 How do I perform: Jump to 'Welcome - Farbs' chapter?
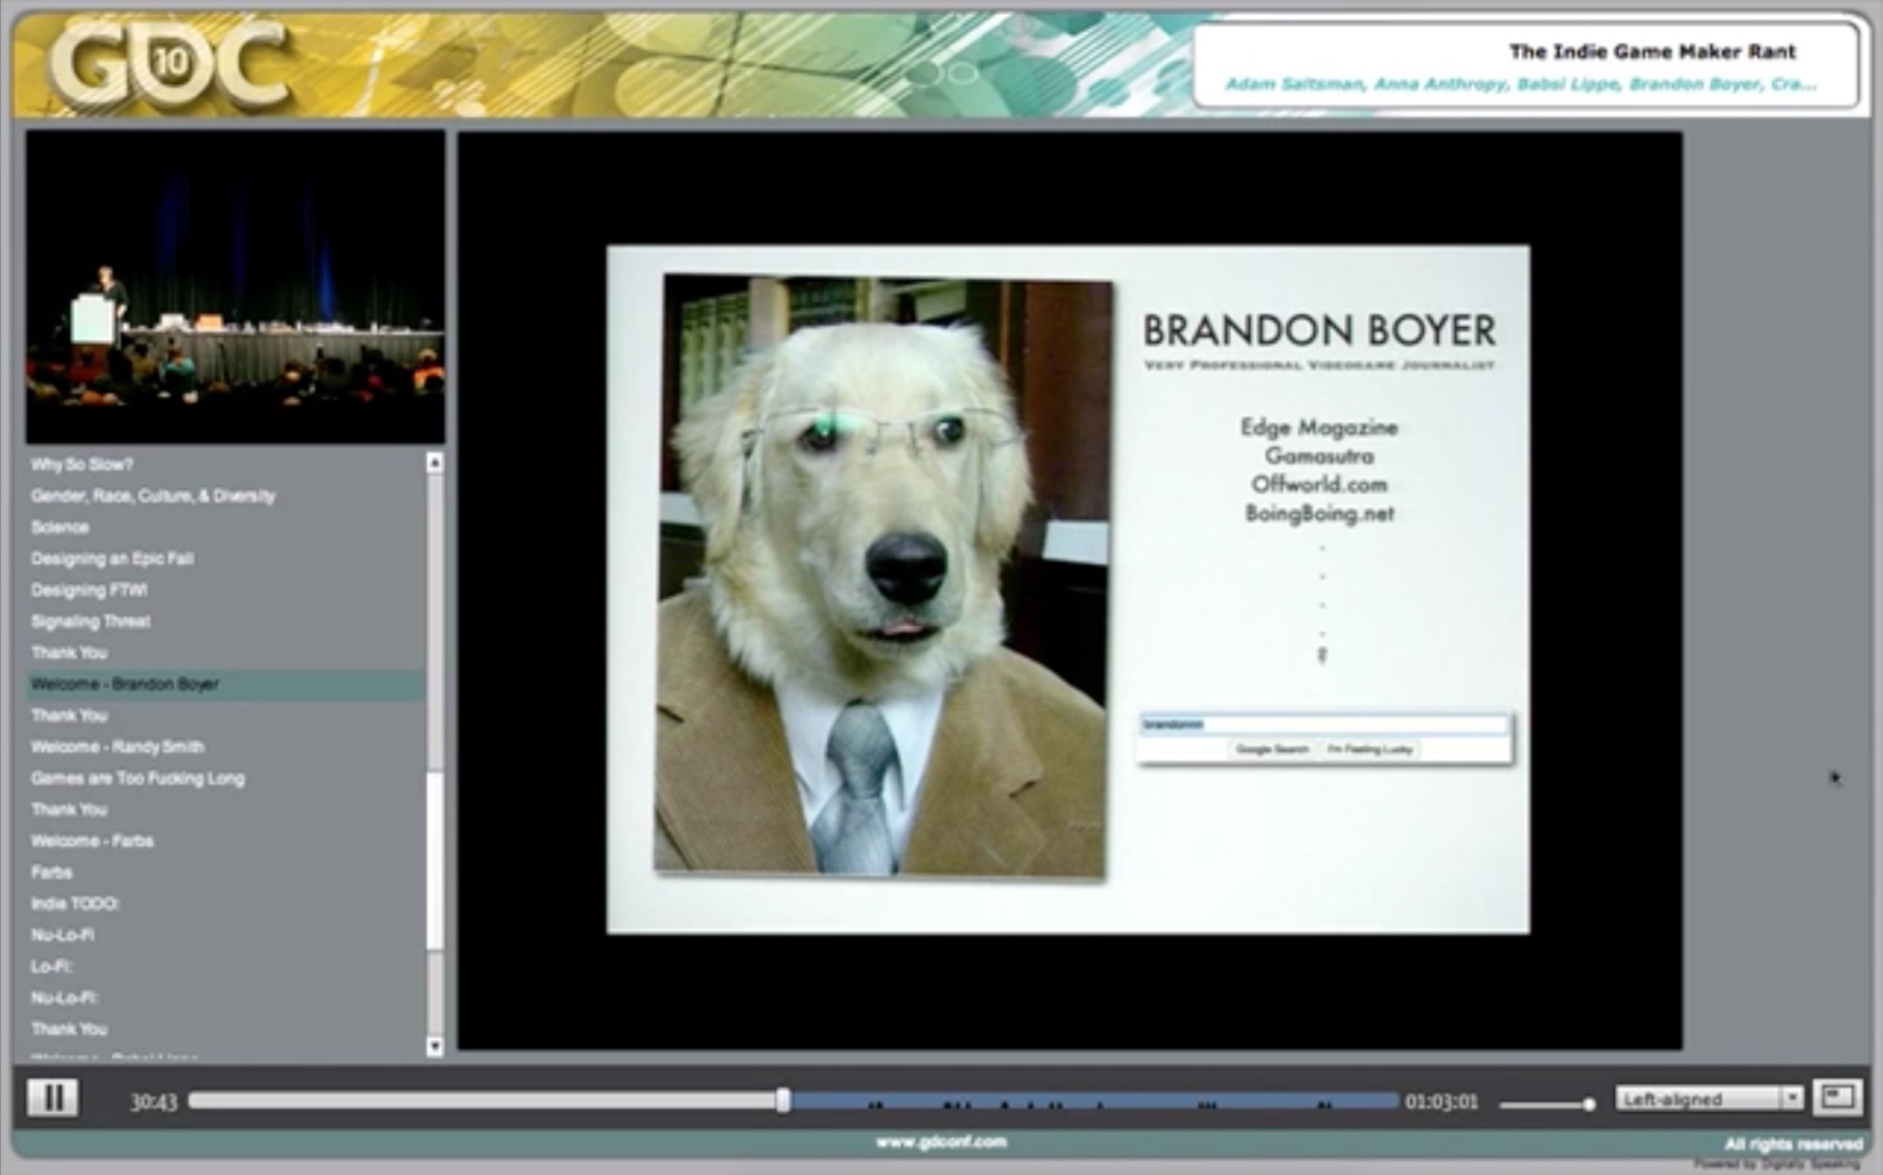tap(92, 841)
